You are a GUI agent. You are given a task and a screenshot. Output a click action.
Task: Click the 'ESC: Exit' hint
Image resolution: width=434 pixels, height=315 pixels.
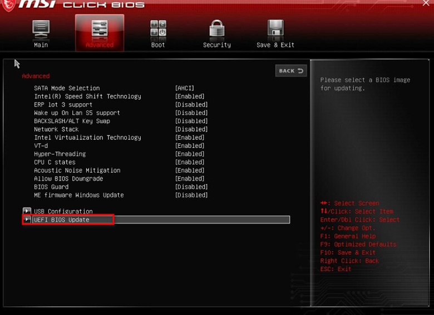coord(336,269)
